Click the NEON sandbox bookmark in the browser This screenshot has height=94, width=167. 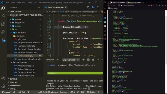(x=113, y=8)
